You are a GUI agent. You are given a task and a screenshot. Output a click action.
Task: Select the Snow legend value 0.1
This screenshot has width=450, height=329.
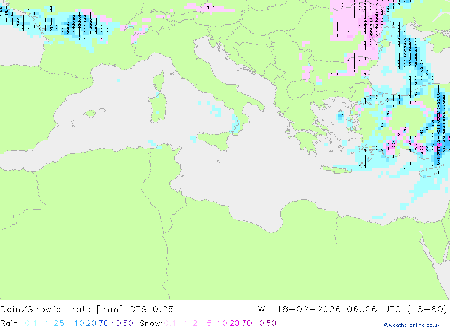(170, 323)
